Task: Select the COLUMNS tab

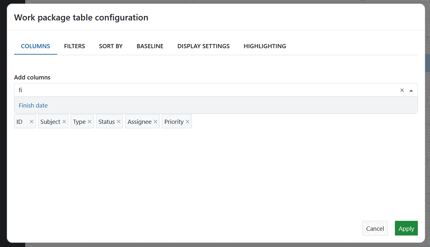Action: pyautogui.click(x=35, y=46)
